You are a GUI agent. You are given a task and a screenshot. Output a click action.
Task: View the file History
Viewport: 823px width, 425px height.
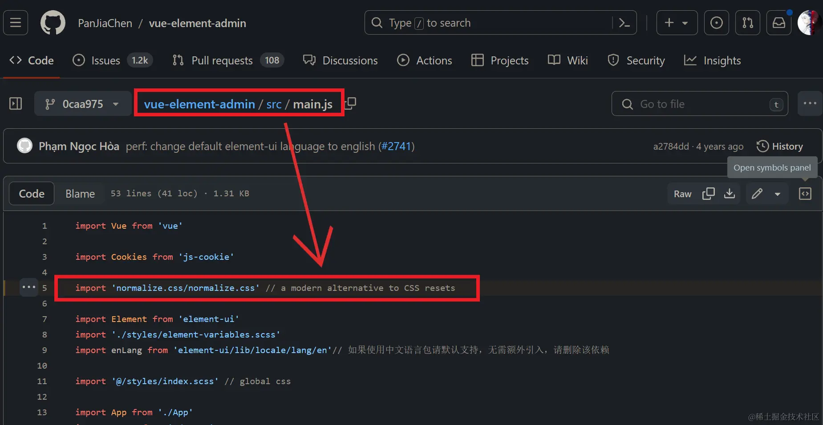(x=780, y=146)
